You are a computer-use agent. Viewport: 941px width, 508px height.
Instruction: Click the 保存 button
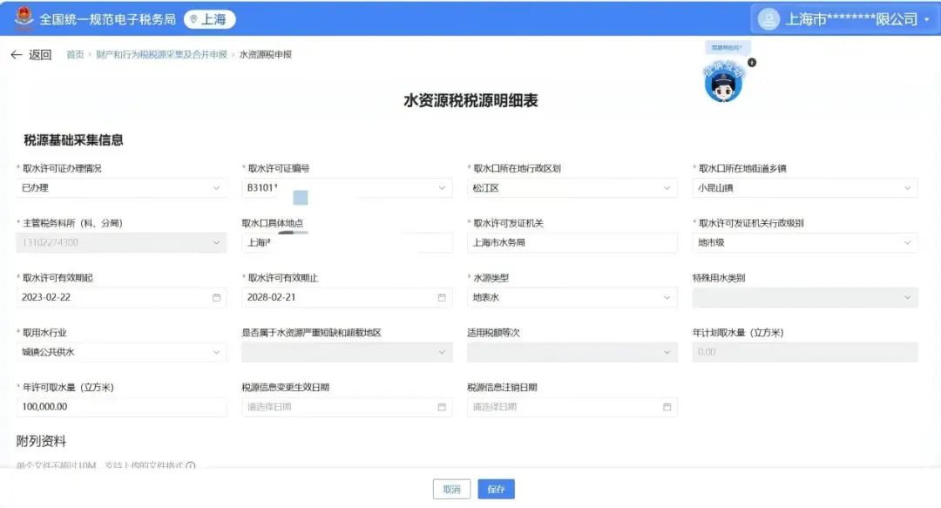tap(497, 489)
